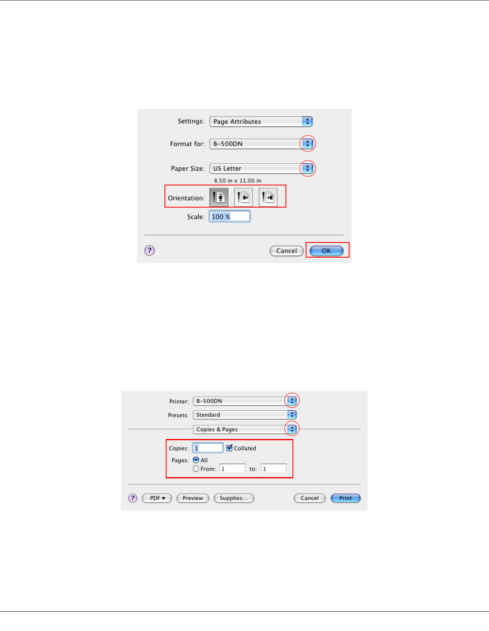Screen dimensions: 489x631
Task: Expand the Settings Page Attributes dropdown
Action: coord(261,121)
